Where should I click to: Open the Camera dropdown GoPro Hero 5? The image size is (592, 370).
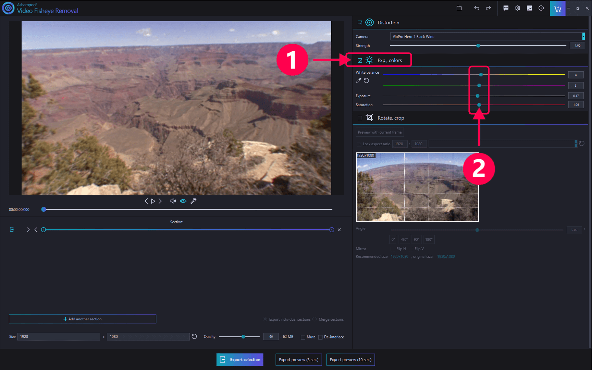coord(487,36)
